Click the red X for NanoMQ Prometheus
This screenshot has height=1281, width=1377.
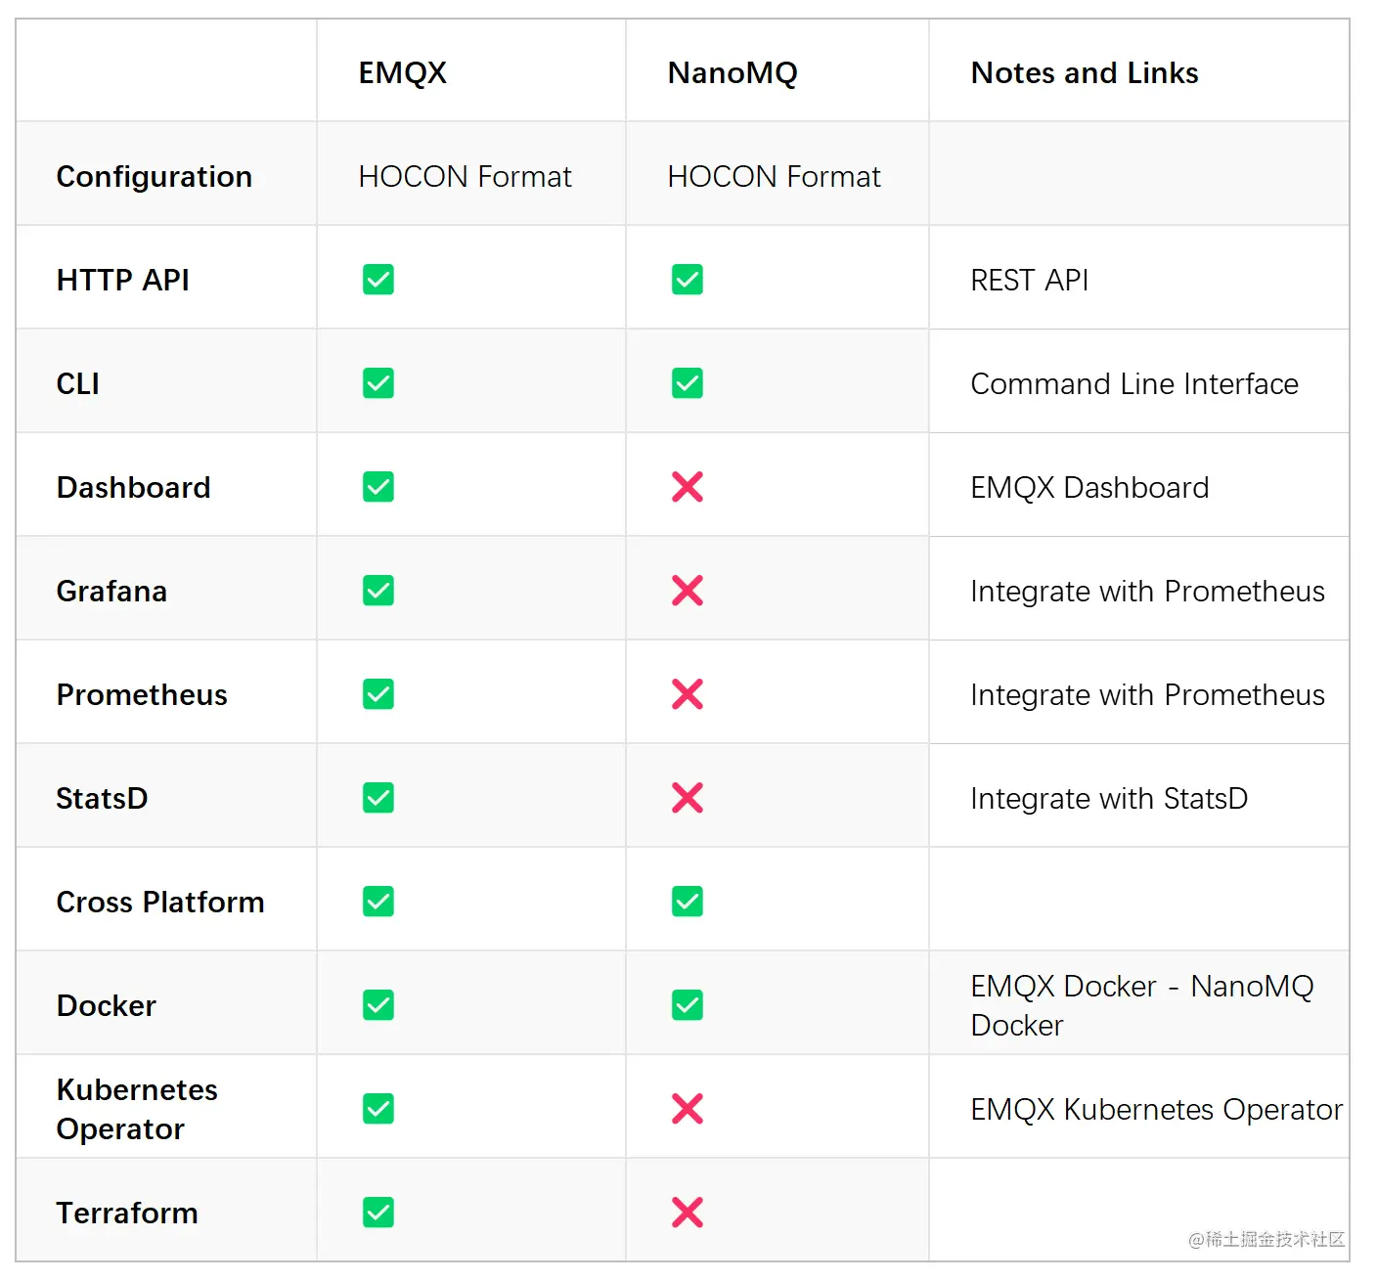click(x=687, y=694)
